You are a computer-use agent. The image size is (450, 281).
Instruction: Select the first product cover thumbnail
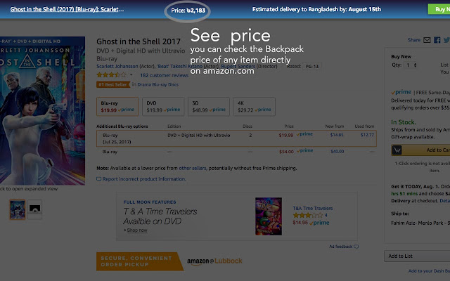pos(16,209)
